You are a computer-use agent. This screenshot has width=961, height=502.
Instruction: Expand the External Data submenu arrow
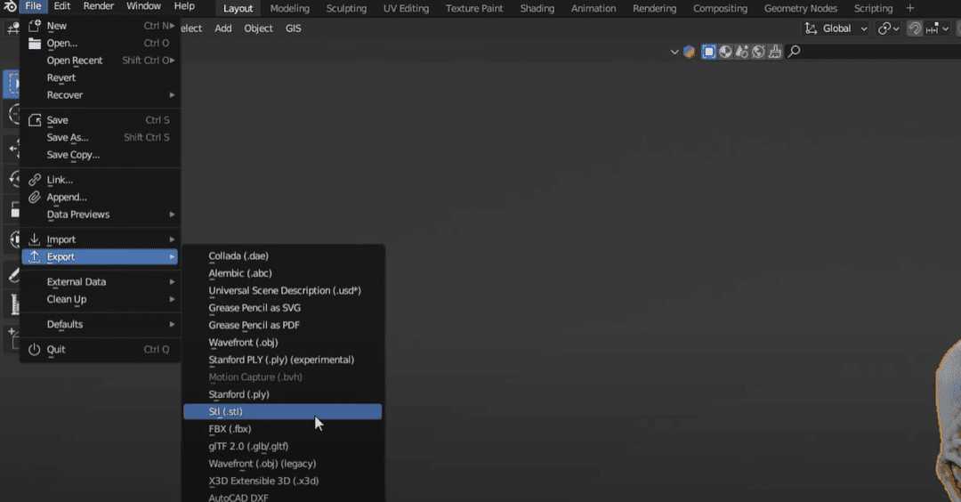(173, 282)
